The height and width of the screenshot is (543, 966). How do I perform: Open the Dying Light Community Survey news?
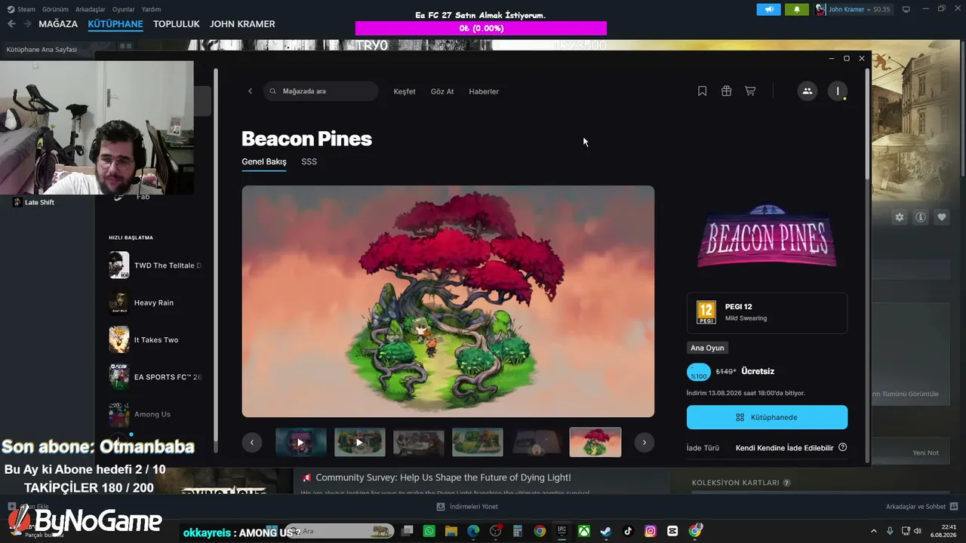coord(443,477)
